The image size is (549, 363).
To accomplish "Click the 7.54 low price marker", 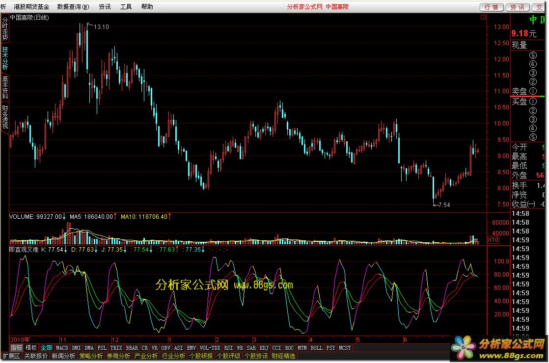I will click(444, 205).
